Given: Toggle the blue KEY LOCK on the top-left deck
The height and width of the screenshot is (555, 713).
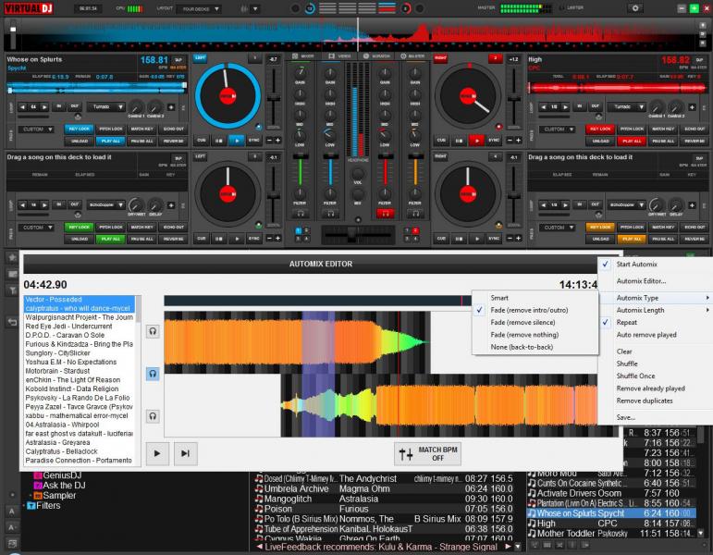Looking at the screenshot, I should [80, 129].
